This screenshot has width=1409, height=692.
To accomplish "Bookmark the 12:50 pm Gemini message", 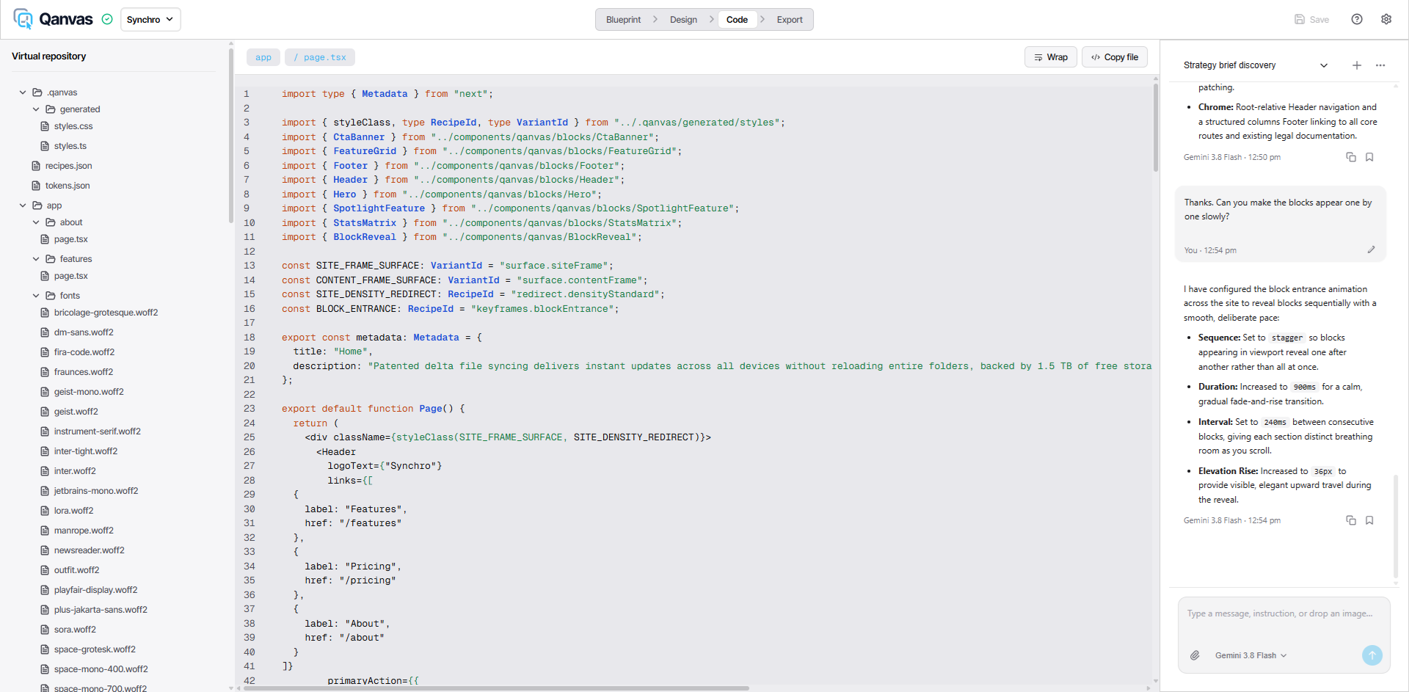I will 1369,157.
